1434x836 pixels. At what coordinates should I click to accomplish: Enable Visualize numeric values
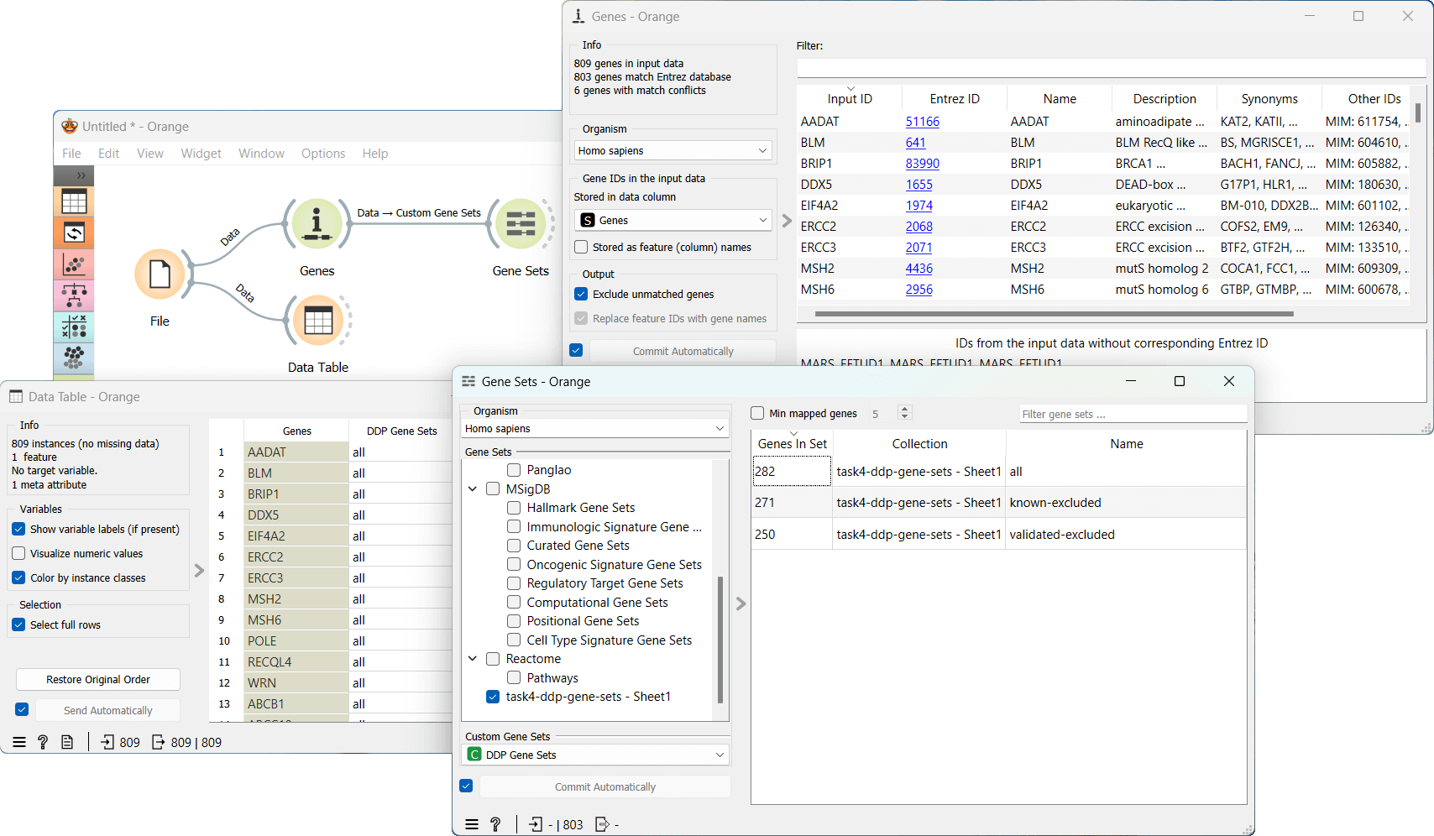pos(18,553)
